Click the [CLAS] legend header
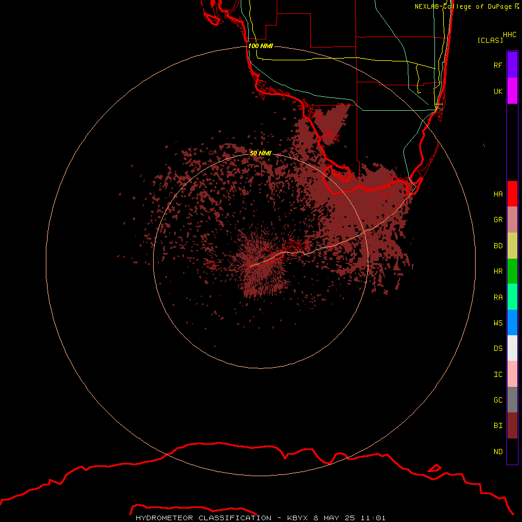The image size is (522, 522). pos(490,40)
